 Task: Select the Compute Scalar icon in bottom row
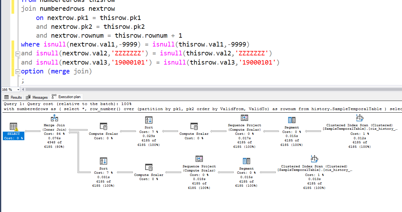[x=149, y=167]
